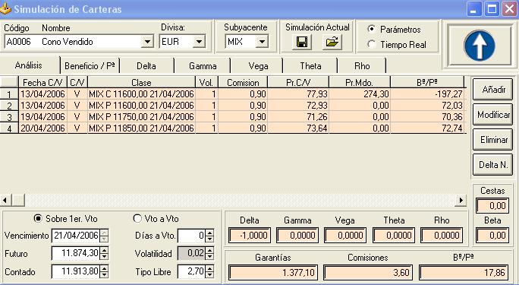Viewport: 519px width, 285px height.
Task: Click the Beta value box
Action: 492,236
